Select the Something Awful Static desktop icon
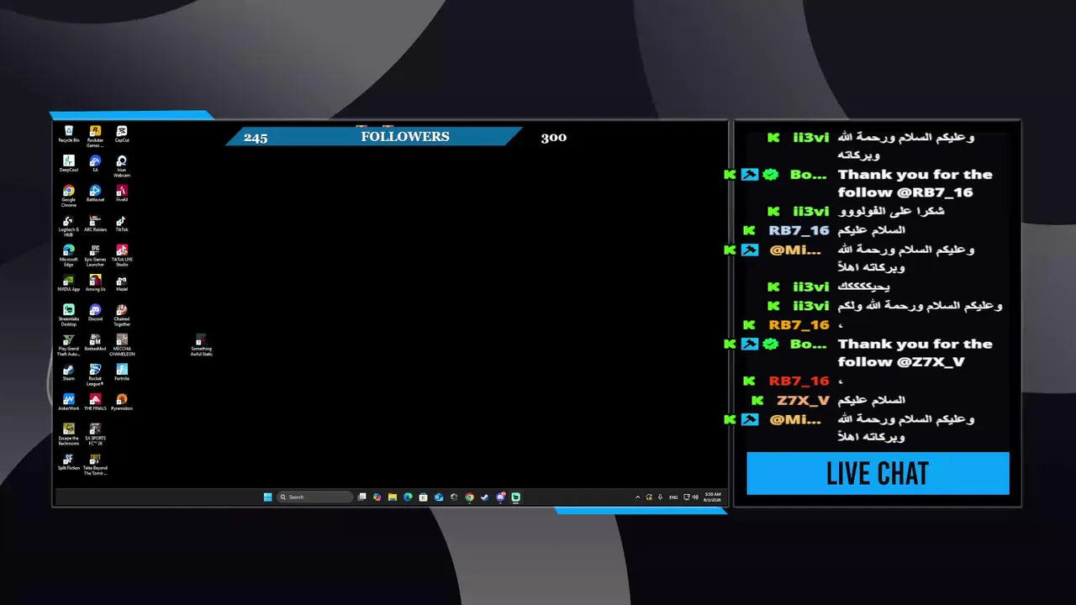Image resolution: width=1076 pixels, height=605 pixels. point(201,345)
